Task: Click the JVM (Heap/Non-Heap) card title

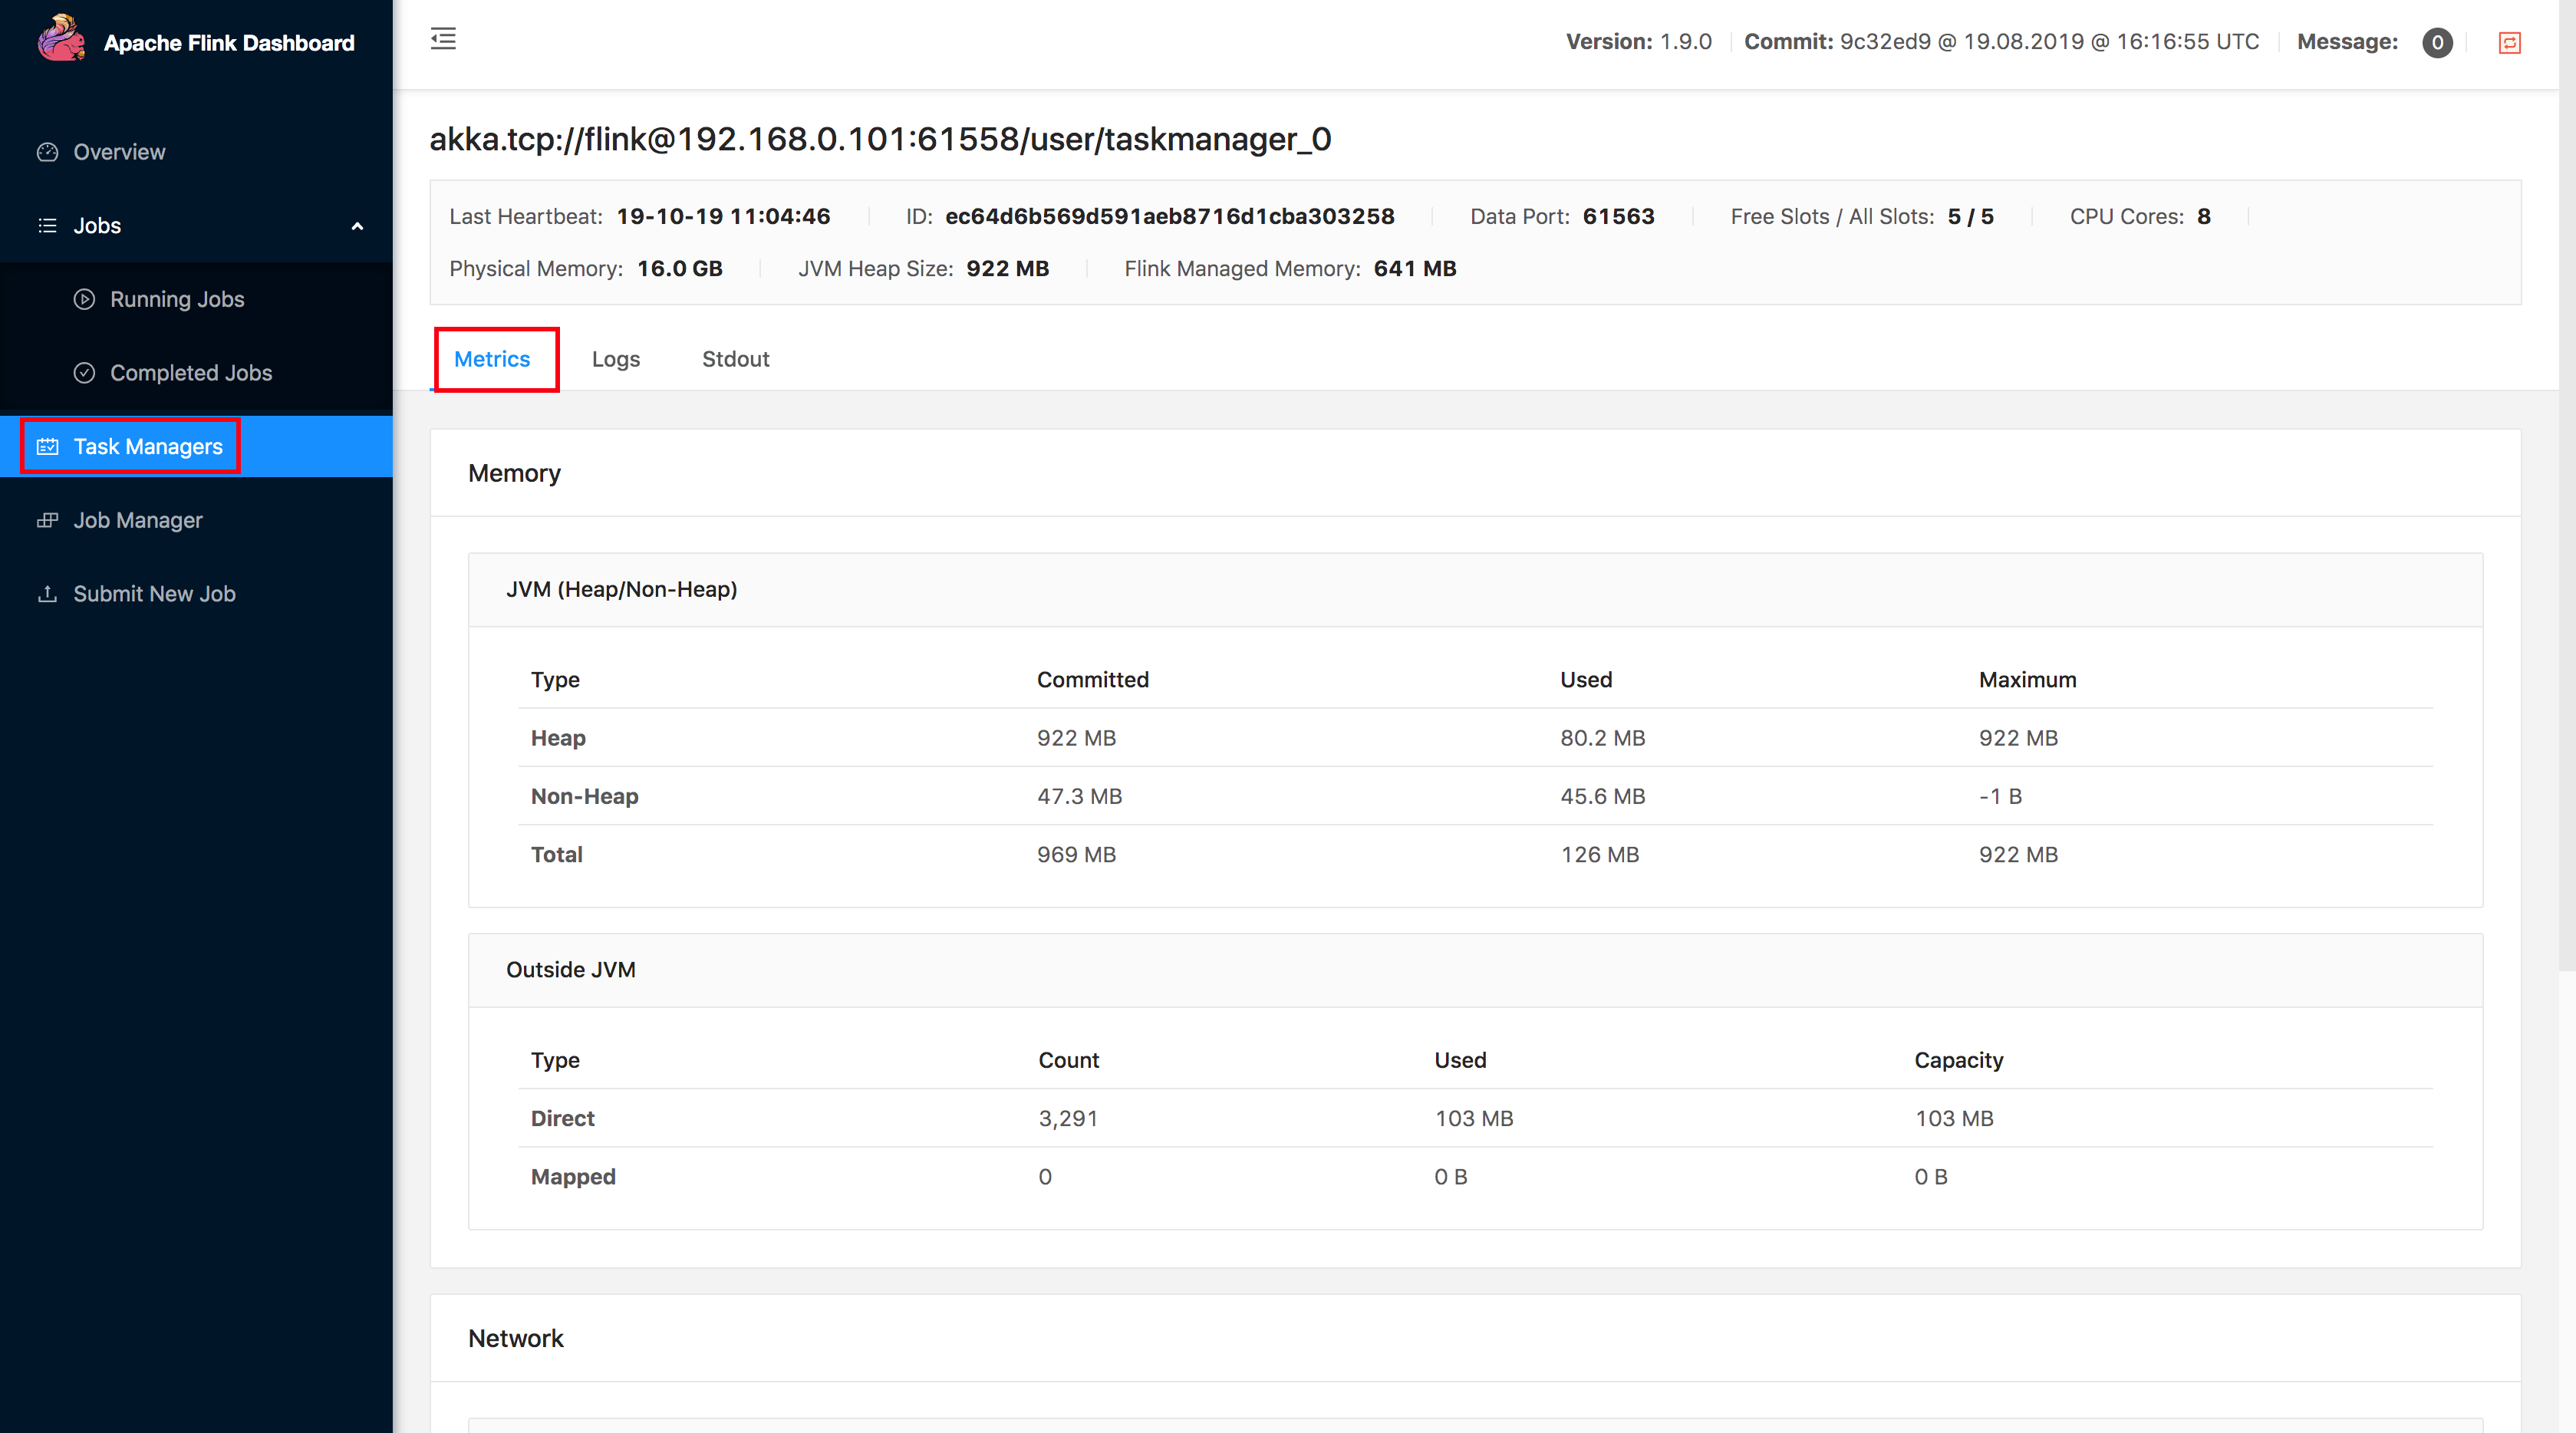Action: 622,589
